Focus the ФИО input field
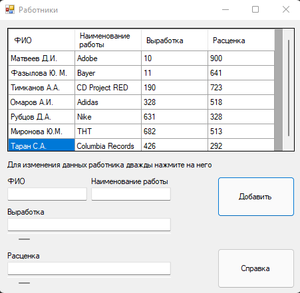The width and height of the screenshot is (300, 293). coord(47,194)
